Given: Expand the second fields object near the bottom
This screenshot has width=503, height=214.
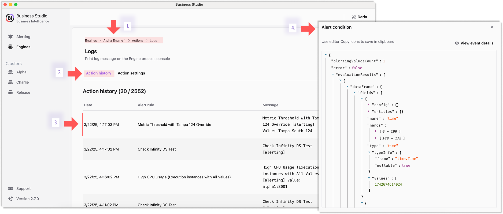Looking at the screenshot, I should click(x=362, y=203).
